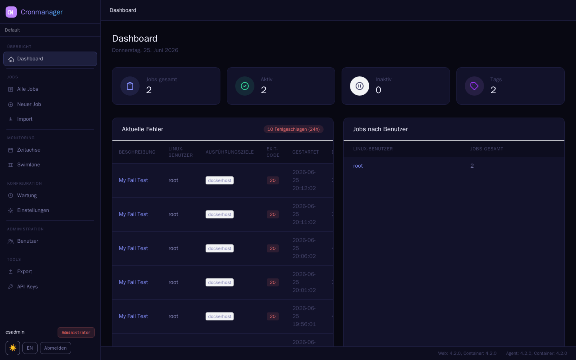The width and height of the screenshot is (576, 360).
Task: Open Wartung in the sidebar
Action: 50,196
